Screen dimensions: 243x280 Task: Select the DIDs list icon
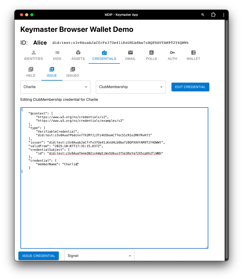coord(57,53)
